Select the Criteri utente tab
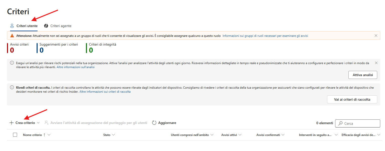The image size is (385, 151). (x=24, y=26)
